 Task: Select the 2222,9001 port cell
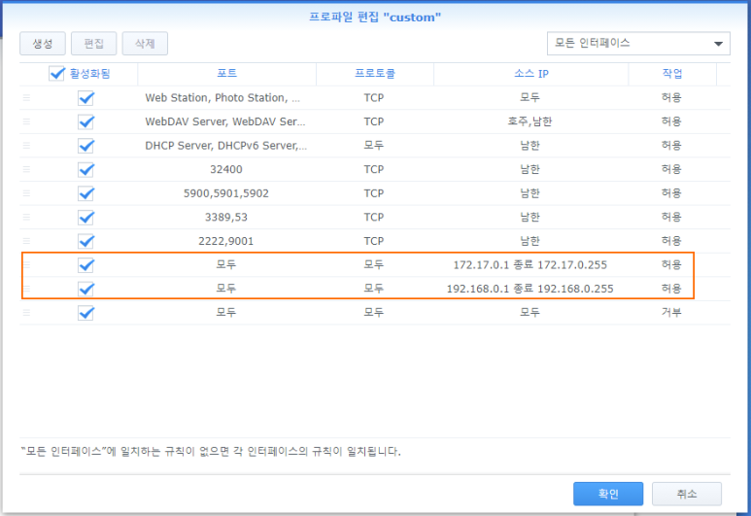tap(226, 241)
